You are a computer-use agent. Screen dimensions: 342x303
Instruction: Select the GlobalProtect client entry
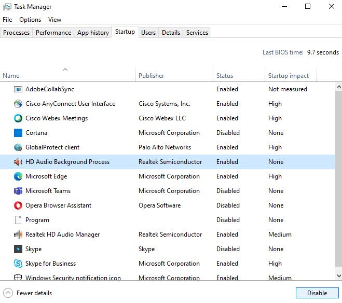tap(167, 147)
